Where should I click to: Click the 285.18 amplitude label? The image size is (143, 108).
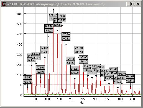[45, 52]
